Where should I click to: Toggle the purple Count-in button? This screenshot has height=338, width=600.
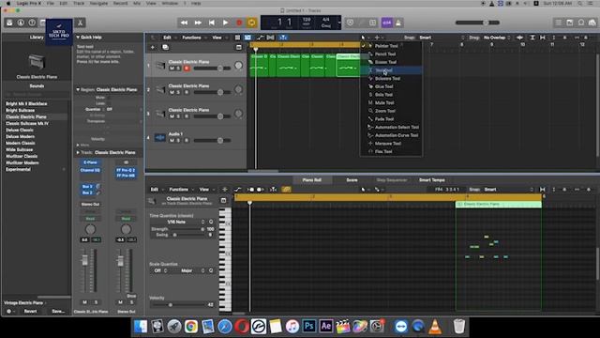click(x=387, y=23)
